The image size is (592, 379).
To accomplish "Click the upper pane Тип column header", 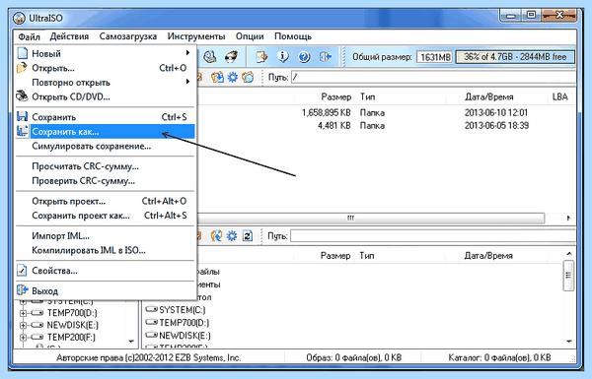I will pyautogui.click(x=401, y=96).
